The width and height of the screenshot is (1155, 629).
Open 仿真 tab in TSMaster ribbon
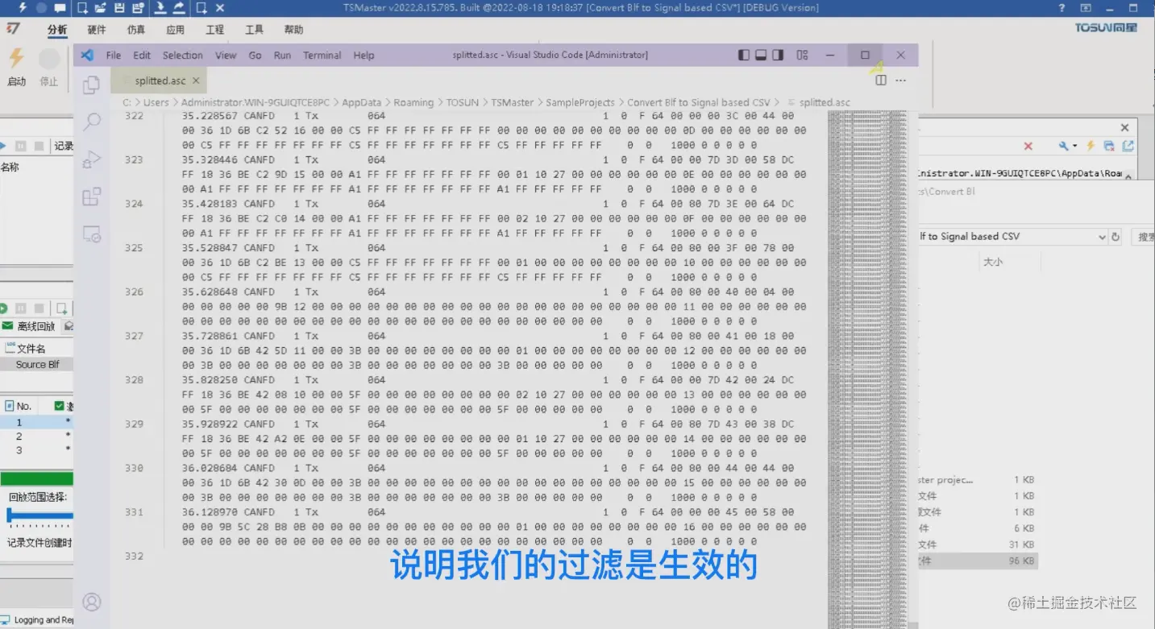136,30
